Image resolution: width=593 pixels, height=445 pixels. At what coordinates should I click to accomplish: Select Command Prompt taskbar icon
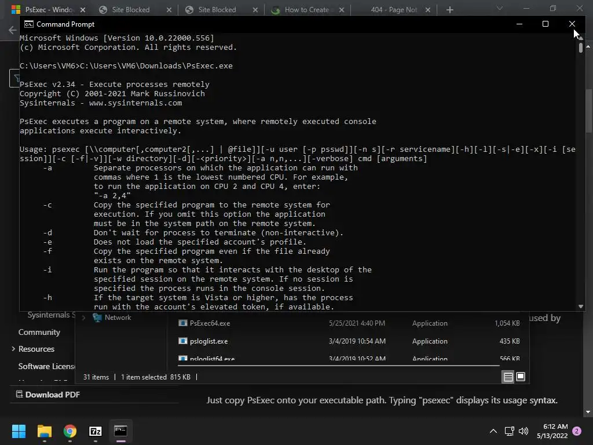coord(120,431)
